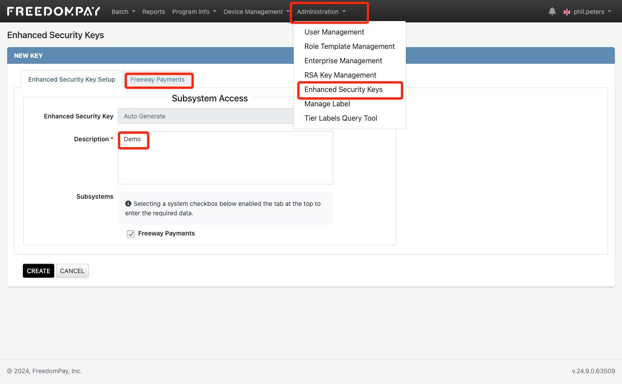Click the © 2024, FreedomPay, Inc. footer text
622x384 pixels.
(44, 371)
